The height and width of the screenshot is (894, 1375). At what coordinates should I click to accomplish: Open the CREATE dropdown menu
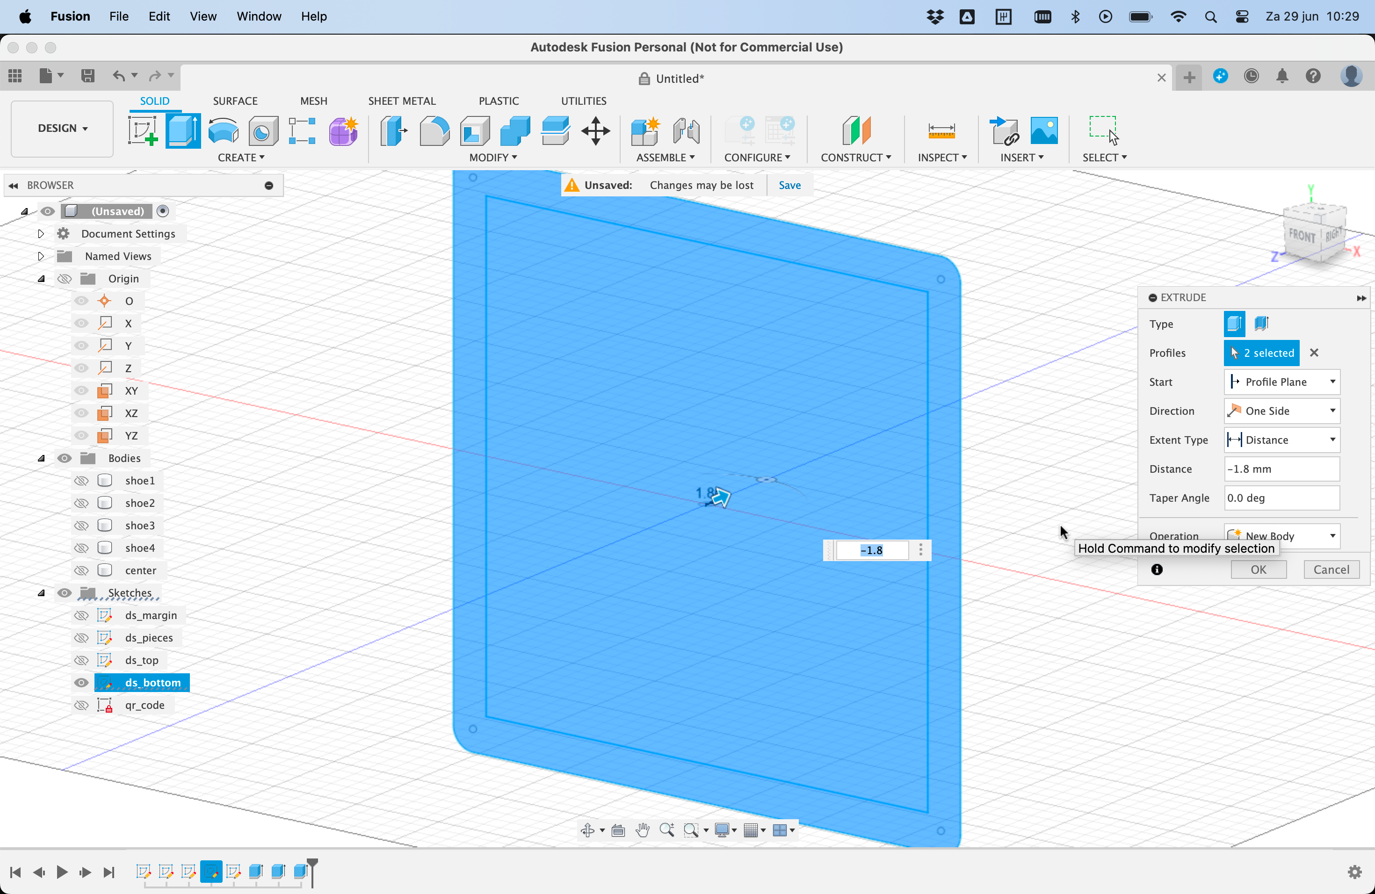click(x=241, y=158)
